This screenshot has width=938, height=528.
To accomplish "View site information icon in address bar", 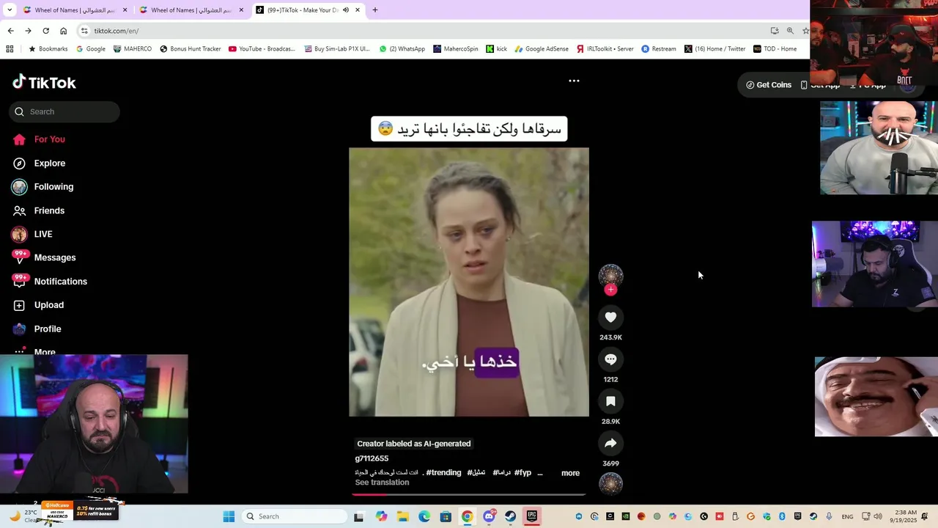I will [85, 31].
